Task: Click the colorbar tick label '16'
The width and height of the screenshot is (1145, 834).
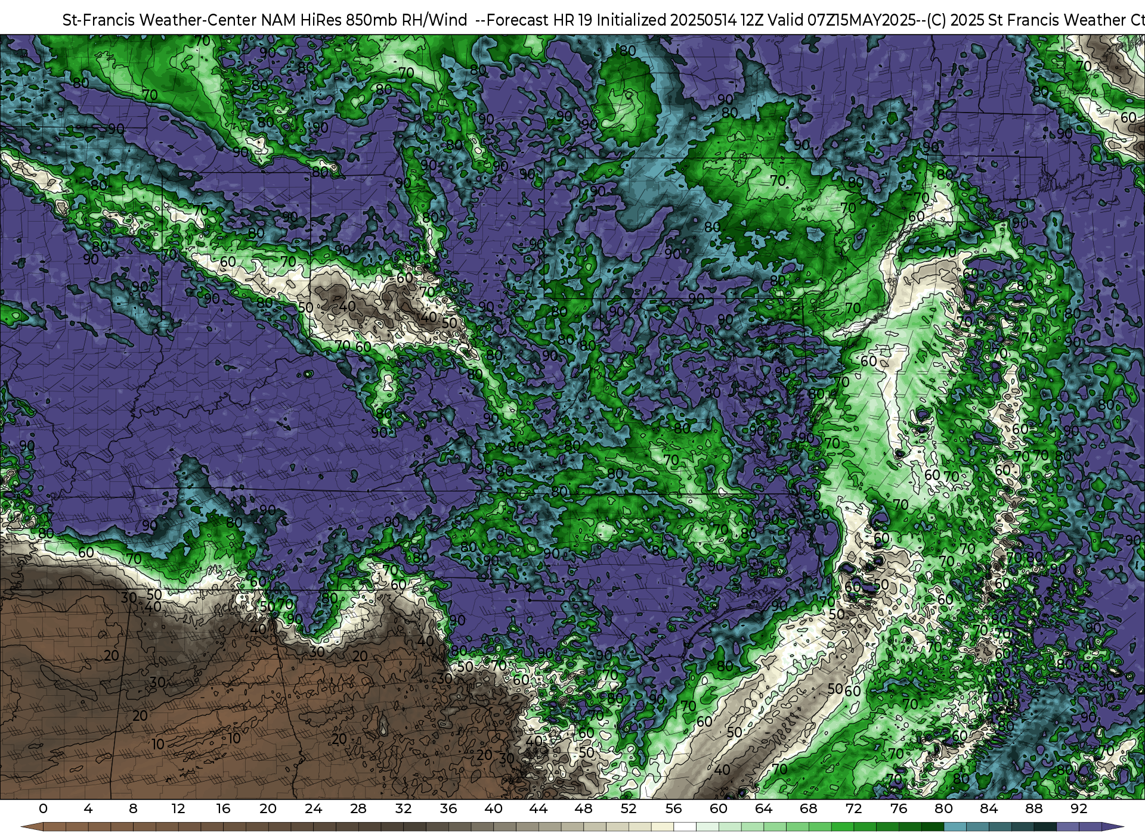Action: (223, 809)
